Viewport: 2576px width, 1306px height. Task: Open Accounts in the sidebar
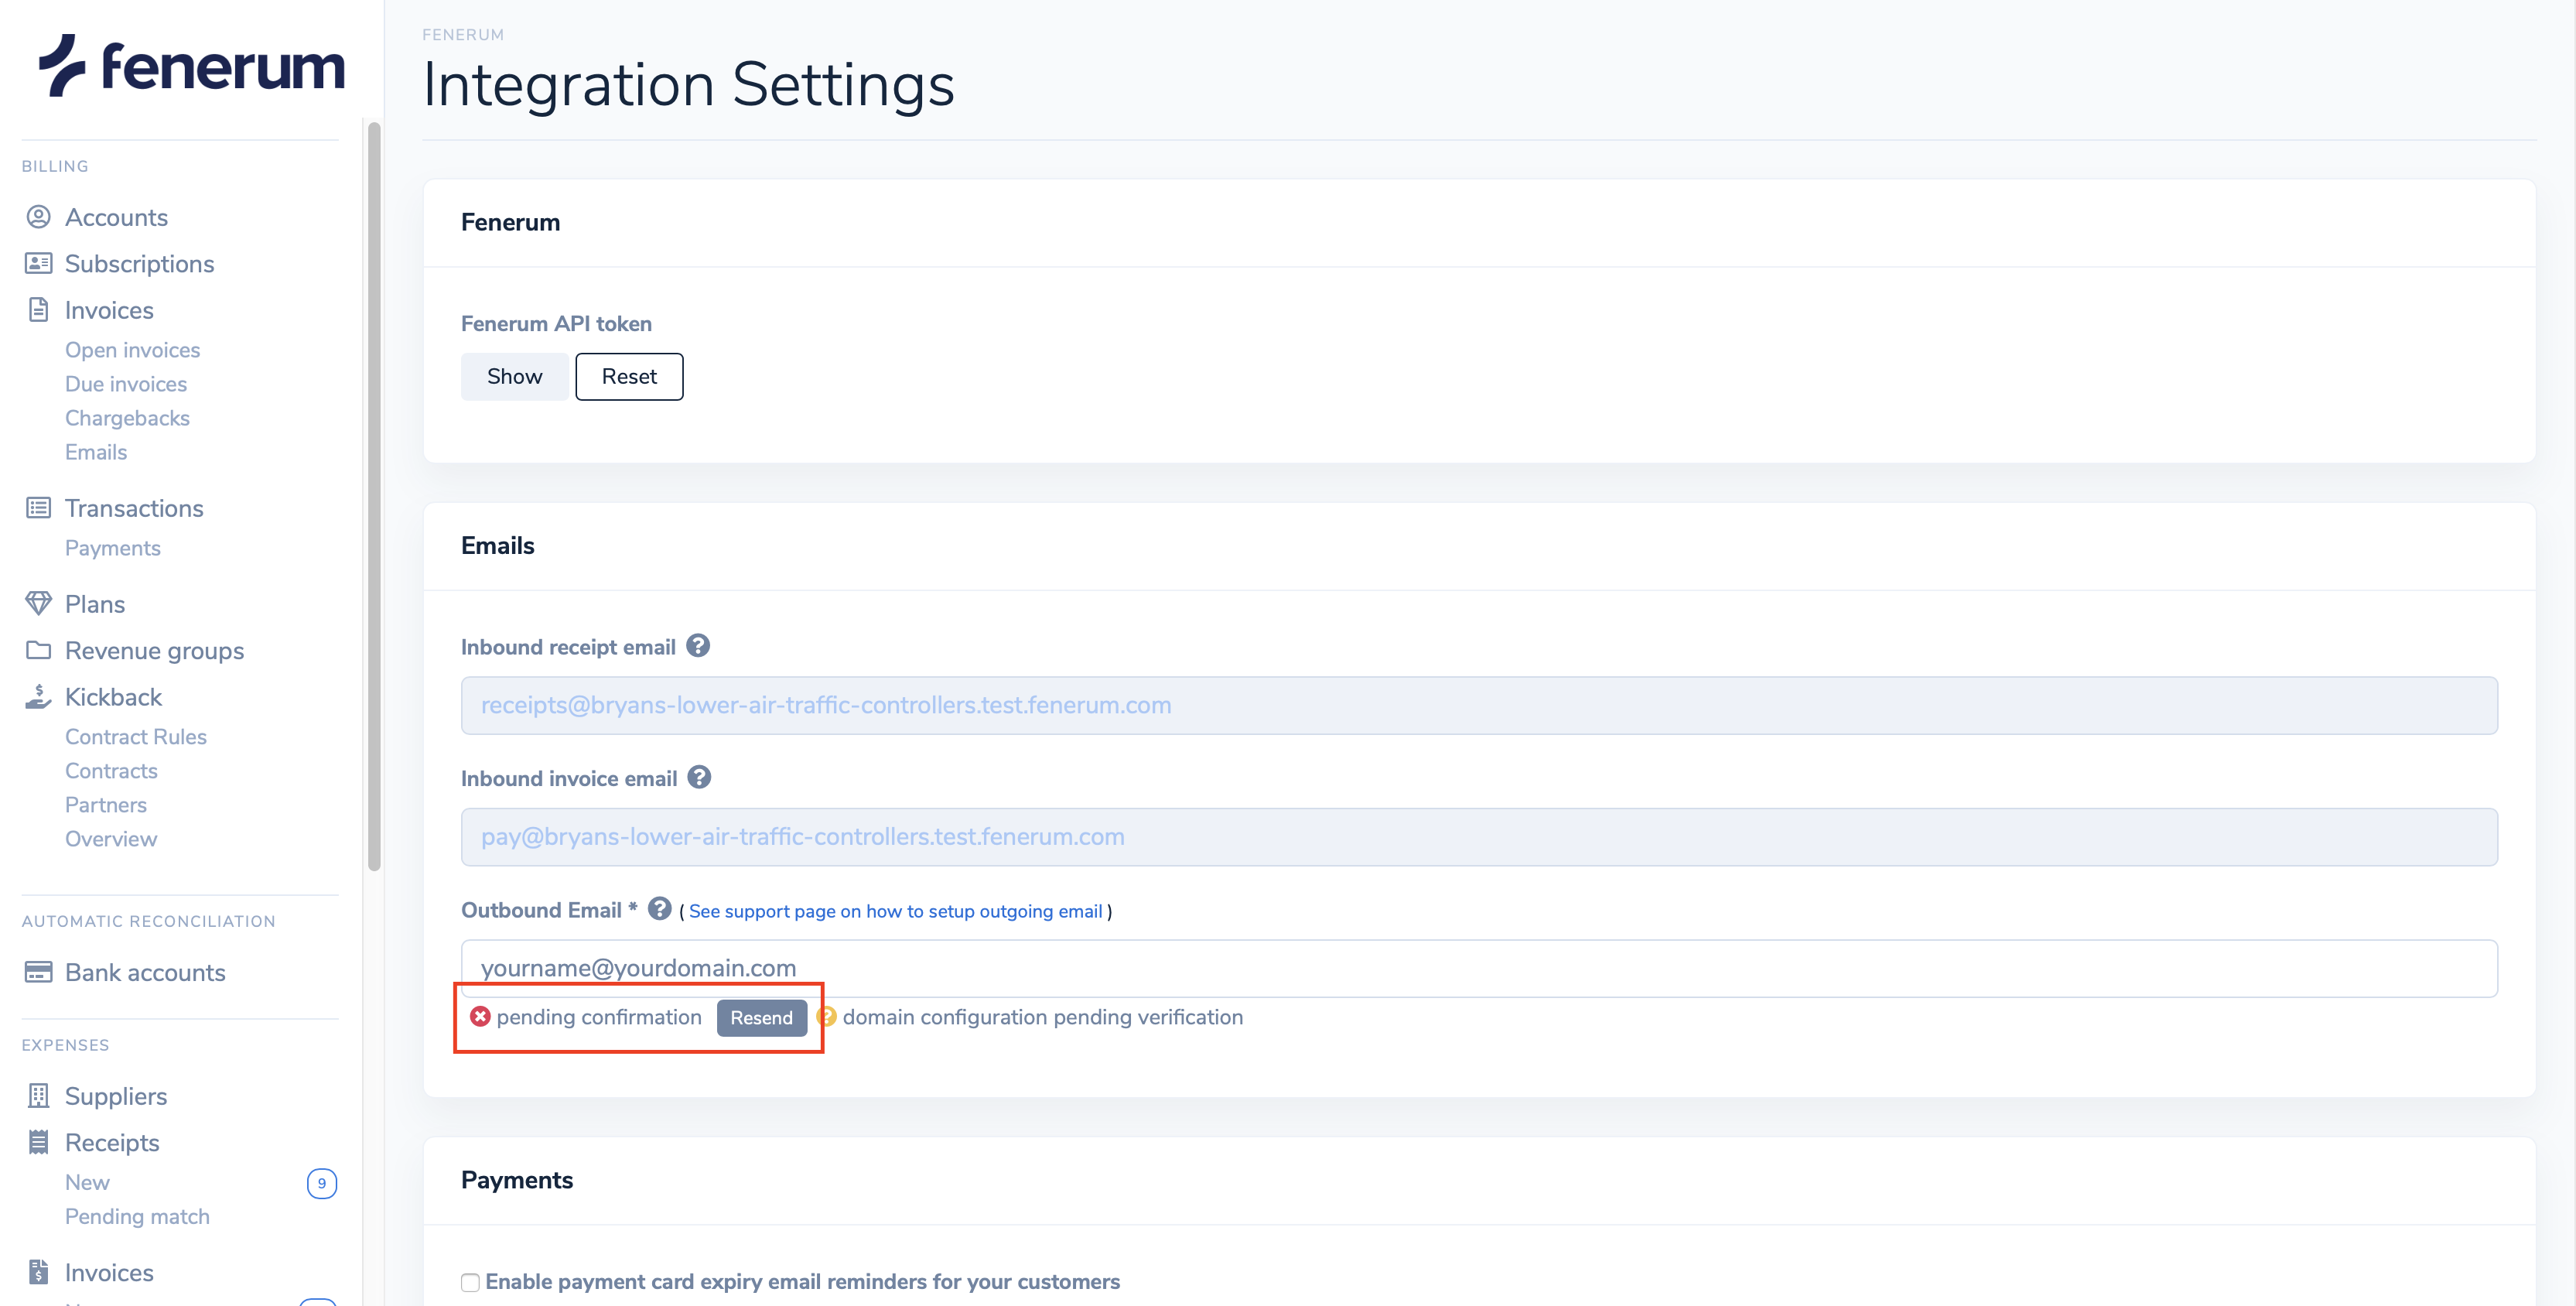coord(116,217)
